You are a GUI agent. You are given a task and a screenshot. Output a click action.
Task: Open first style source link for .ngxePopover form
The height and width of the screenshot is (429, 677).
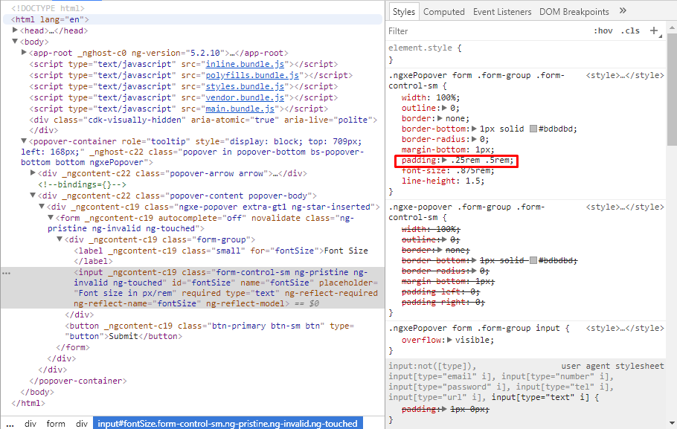point(625,76)
